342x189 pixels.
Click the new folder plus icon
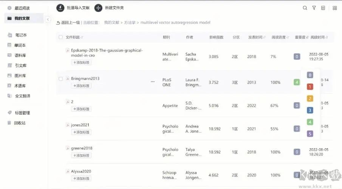tap(98, 8)
